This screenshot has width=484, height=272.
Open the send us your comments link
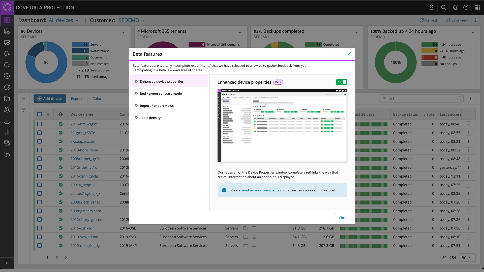click(260, 190)
